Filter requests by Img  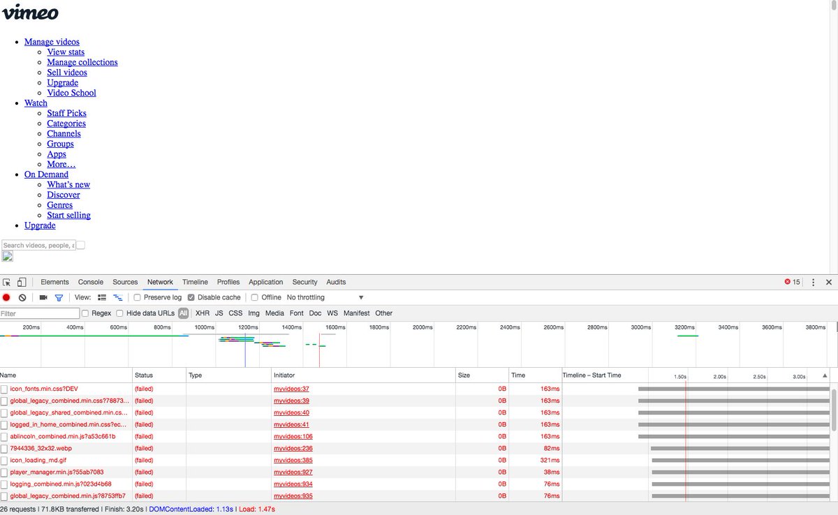pos(253,313)
